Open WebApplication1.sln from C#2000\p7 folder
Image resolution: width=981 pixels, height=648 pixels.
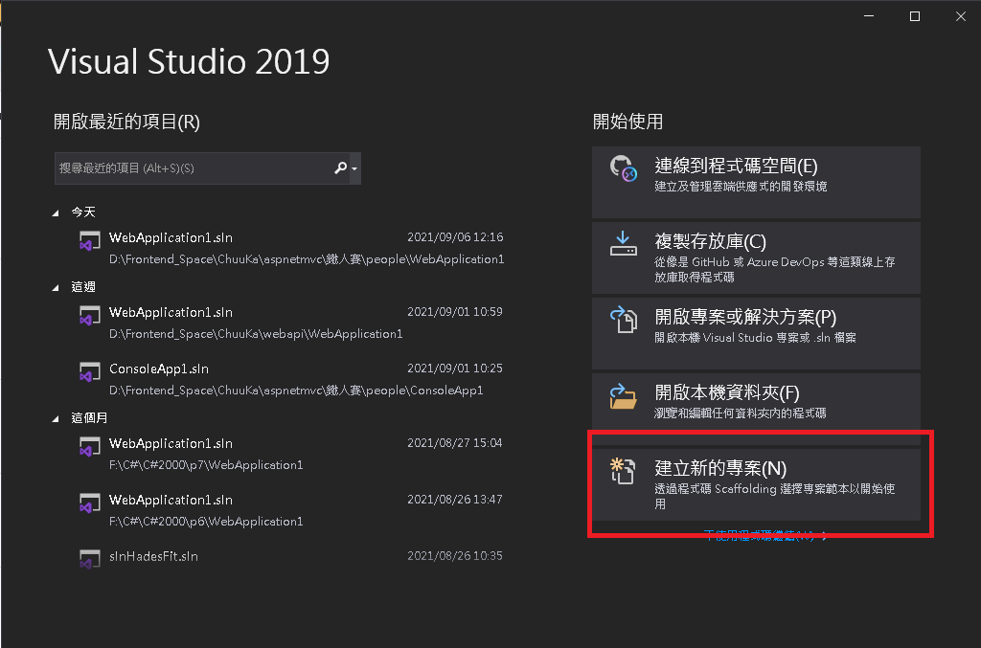pos(291,454)
